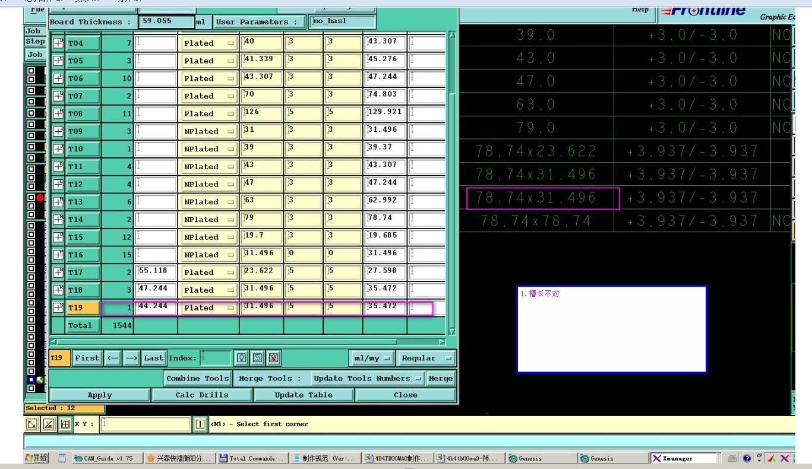
Task: Click the symbol icon in the T06 row
Action: click(58, 78)
